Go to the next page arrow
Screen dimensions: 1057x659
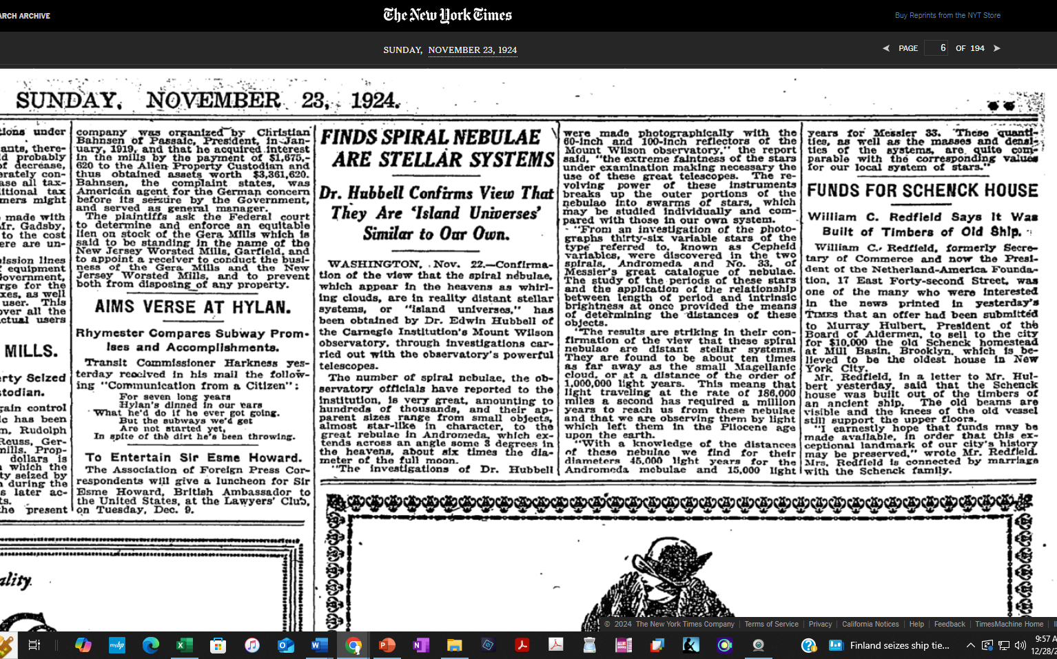click(996, 48)
